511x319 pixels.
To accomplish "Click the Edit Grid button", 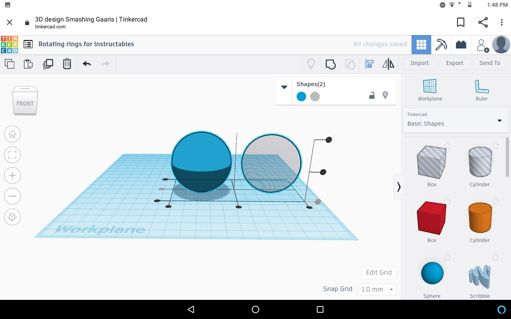I will (x=378, y=273).
